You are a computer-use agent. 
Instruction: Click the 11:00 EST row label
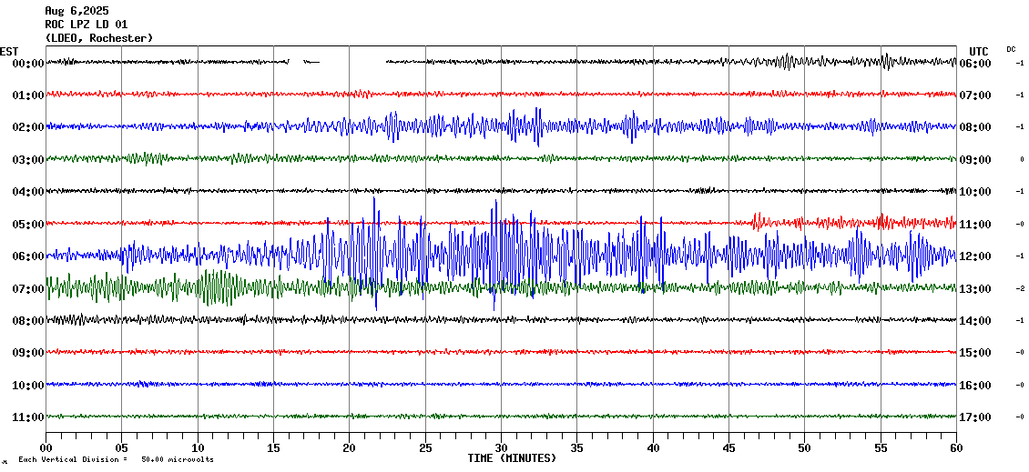[x=27, y=417]
